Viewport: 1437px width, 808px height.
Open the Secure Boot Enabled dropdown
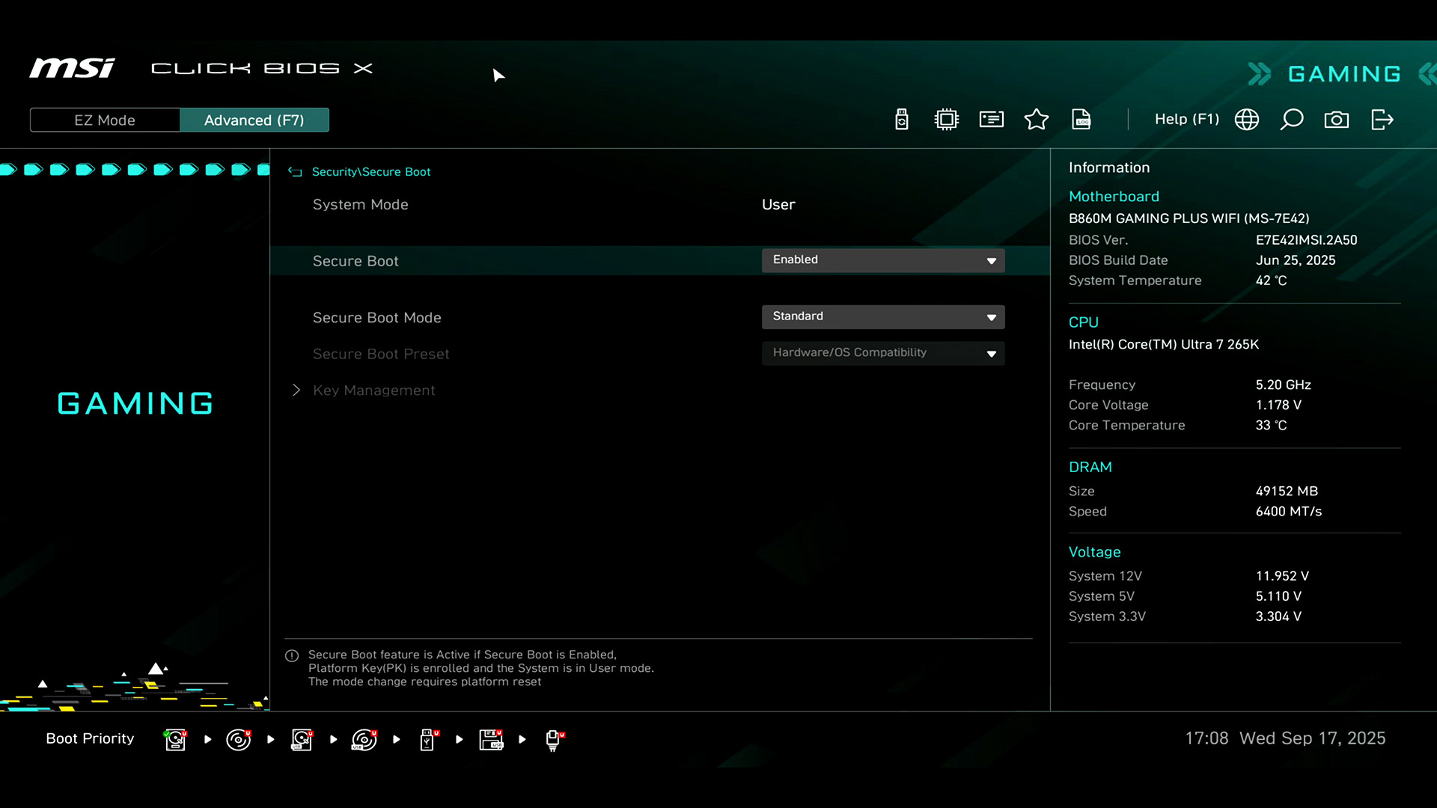coord(883,260)
